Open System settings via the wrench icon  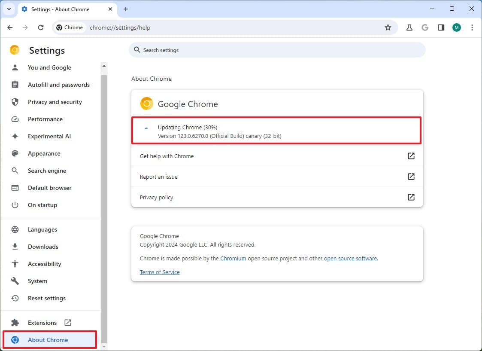coord(37,281)
